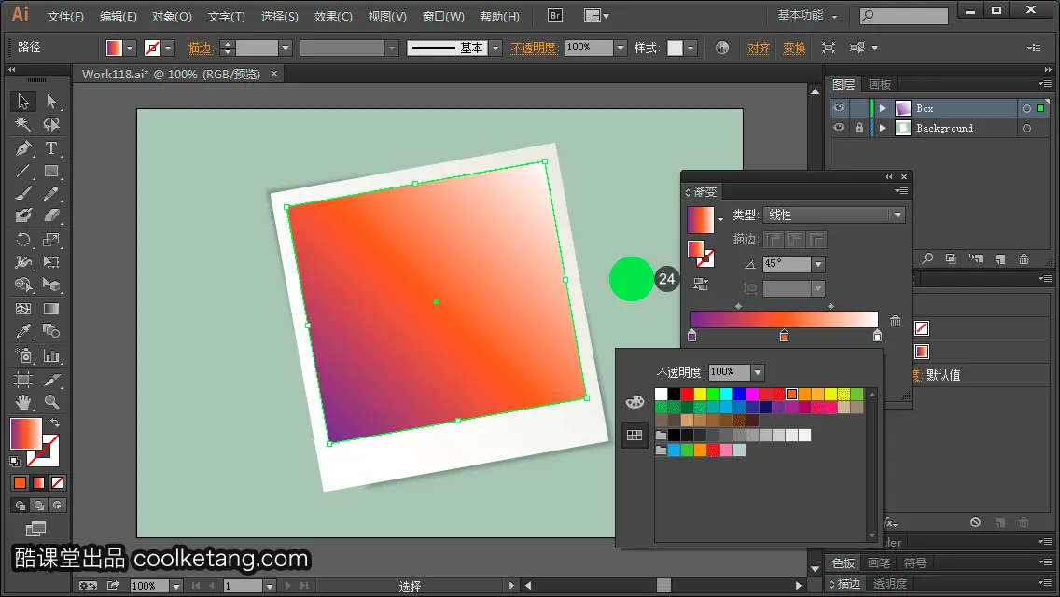Open color mixer palette icon in popup

coord(635,402)
